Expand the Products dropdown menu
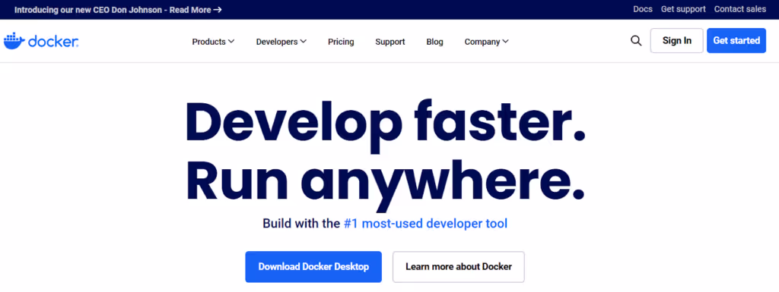This screenshot has width=779, height=292. [x=213, y=42]
